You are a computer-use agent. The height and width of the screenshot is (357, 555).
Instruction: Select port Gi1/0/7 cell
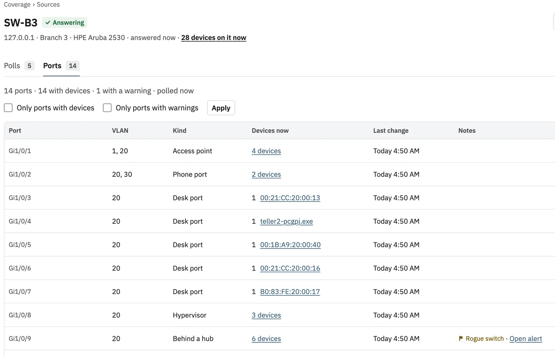tap(20, 292)
